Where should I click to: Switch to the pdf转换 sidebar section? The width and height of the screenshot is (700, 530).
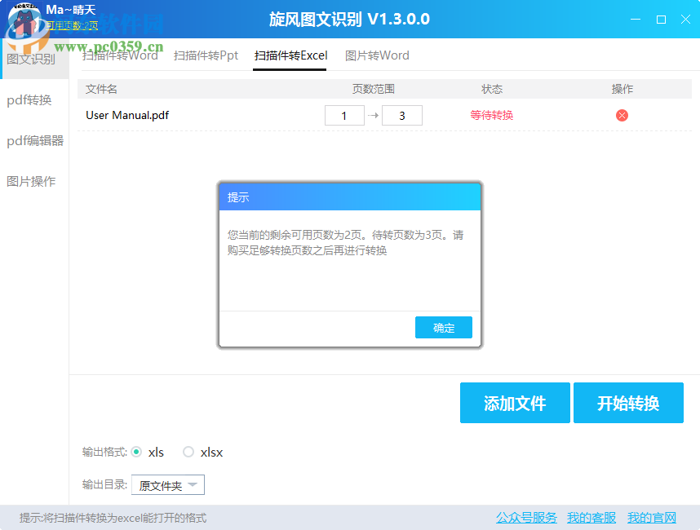coord(31,99)
